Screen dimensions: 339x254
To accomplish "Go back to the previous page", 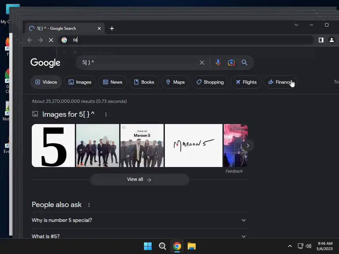I will 30,40.
